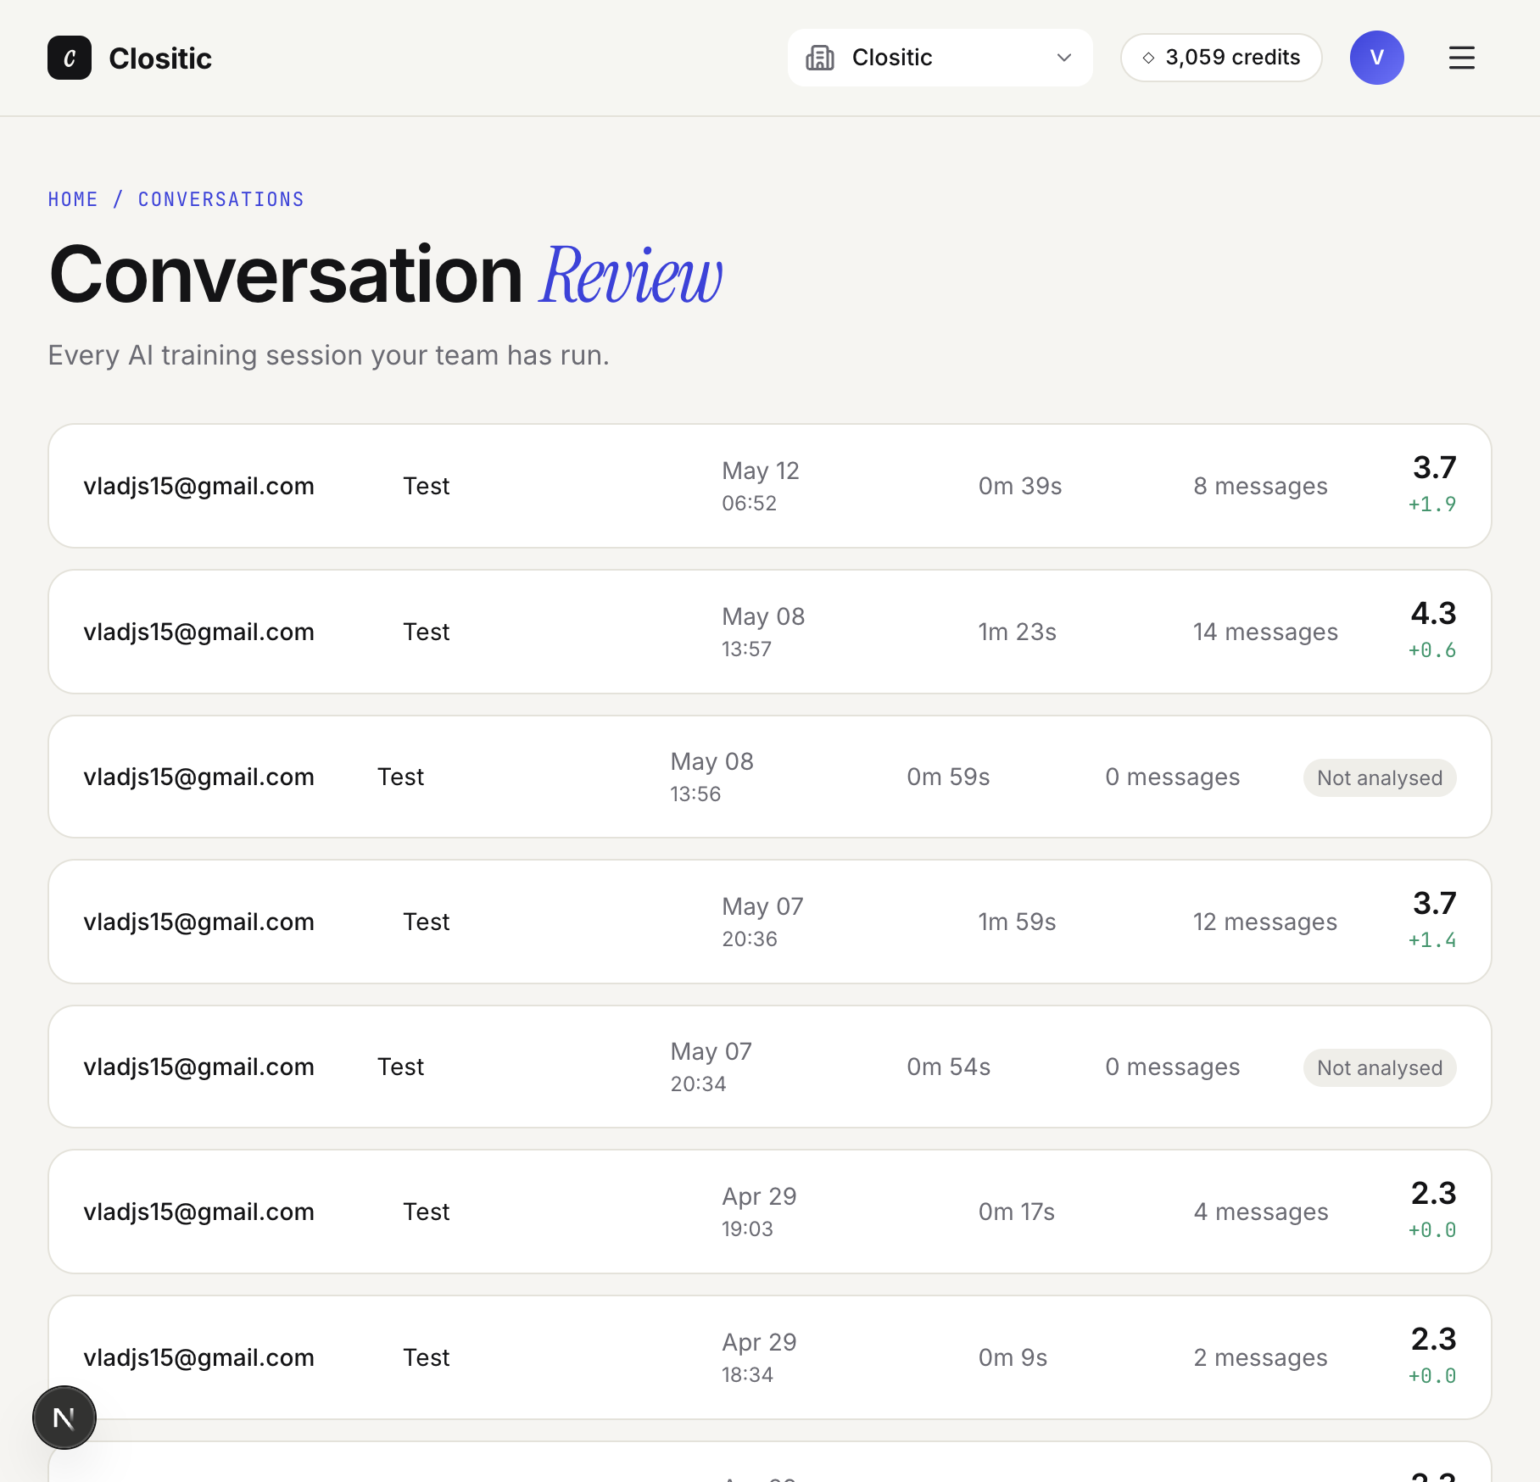The width and height of the screenshot is (1540, 1482).
Task: Go to HOME breadcrumb link
Action: 73,199
